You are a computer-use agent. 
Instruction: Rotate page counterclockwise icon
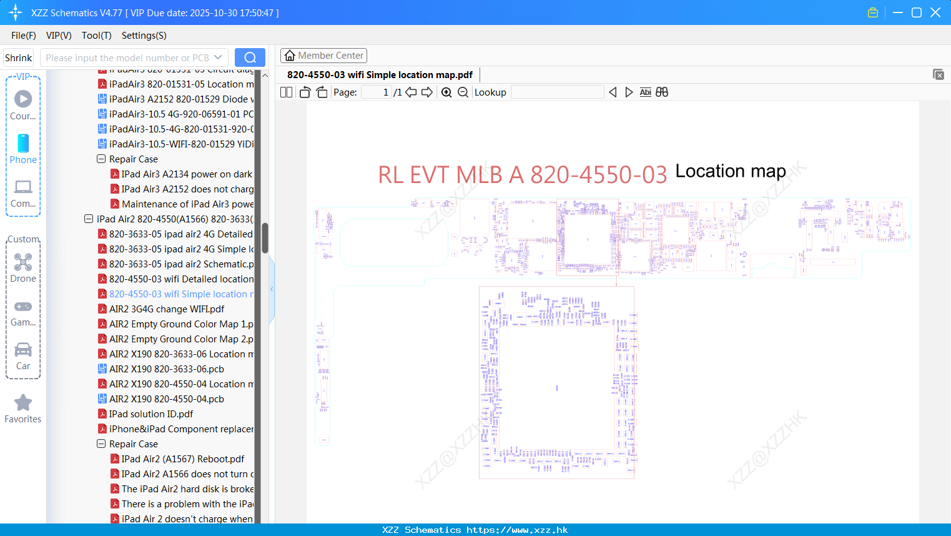tap(305, 92)
